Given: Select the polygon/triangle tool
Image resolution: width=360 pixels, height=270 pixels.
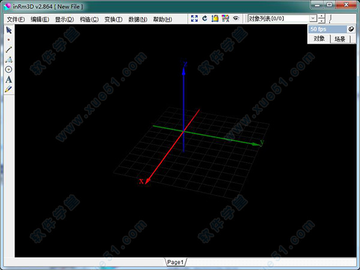Looking at the screenshot, I should click(x=8, y=59).
